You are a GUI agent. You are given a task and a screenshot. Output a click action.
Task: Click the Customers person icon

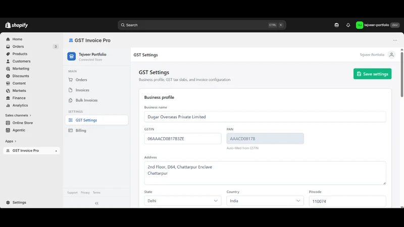(x=8, y=61)
